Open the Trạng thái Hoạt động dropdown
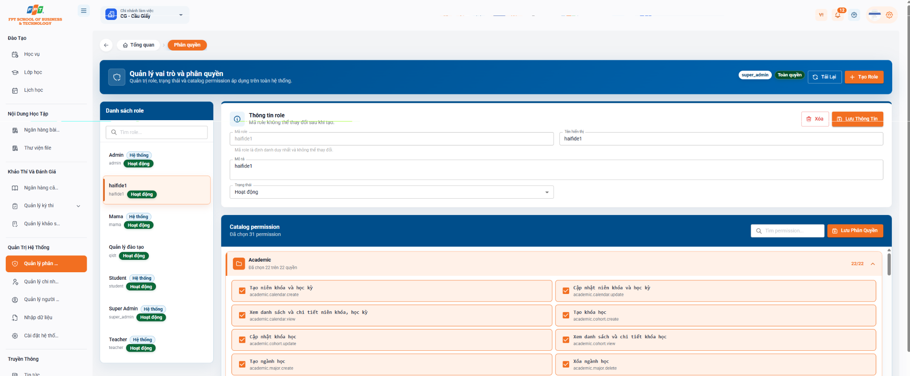This screenshot has height=376, width=910. 391,192
